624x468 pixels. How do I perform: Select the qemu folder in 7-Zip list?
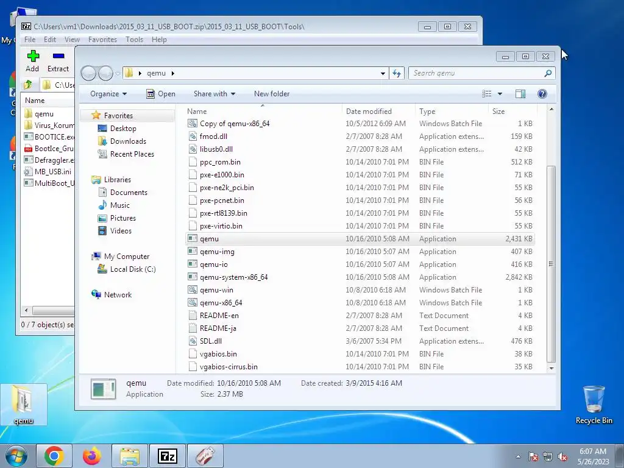44,114
